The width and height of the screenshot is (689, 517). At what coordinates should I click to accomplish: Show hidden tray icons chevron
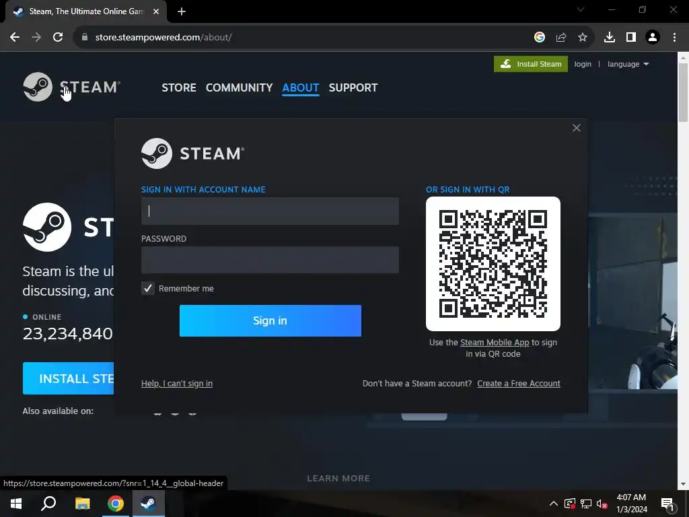click(554, 504)
